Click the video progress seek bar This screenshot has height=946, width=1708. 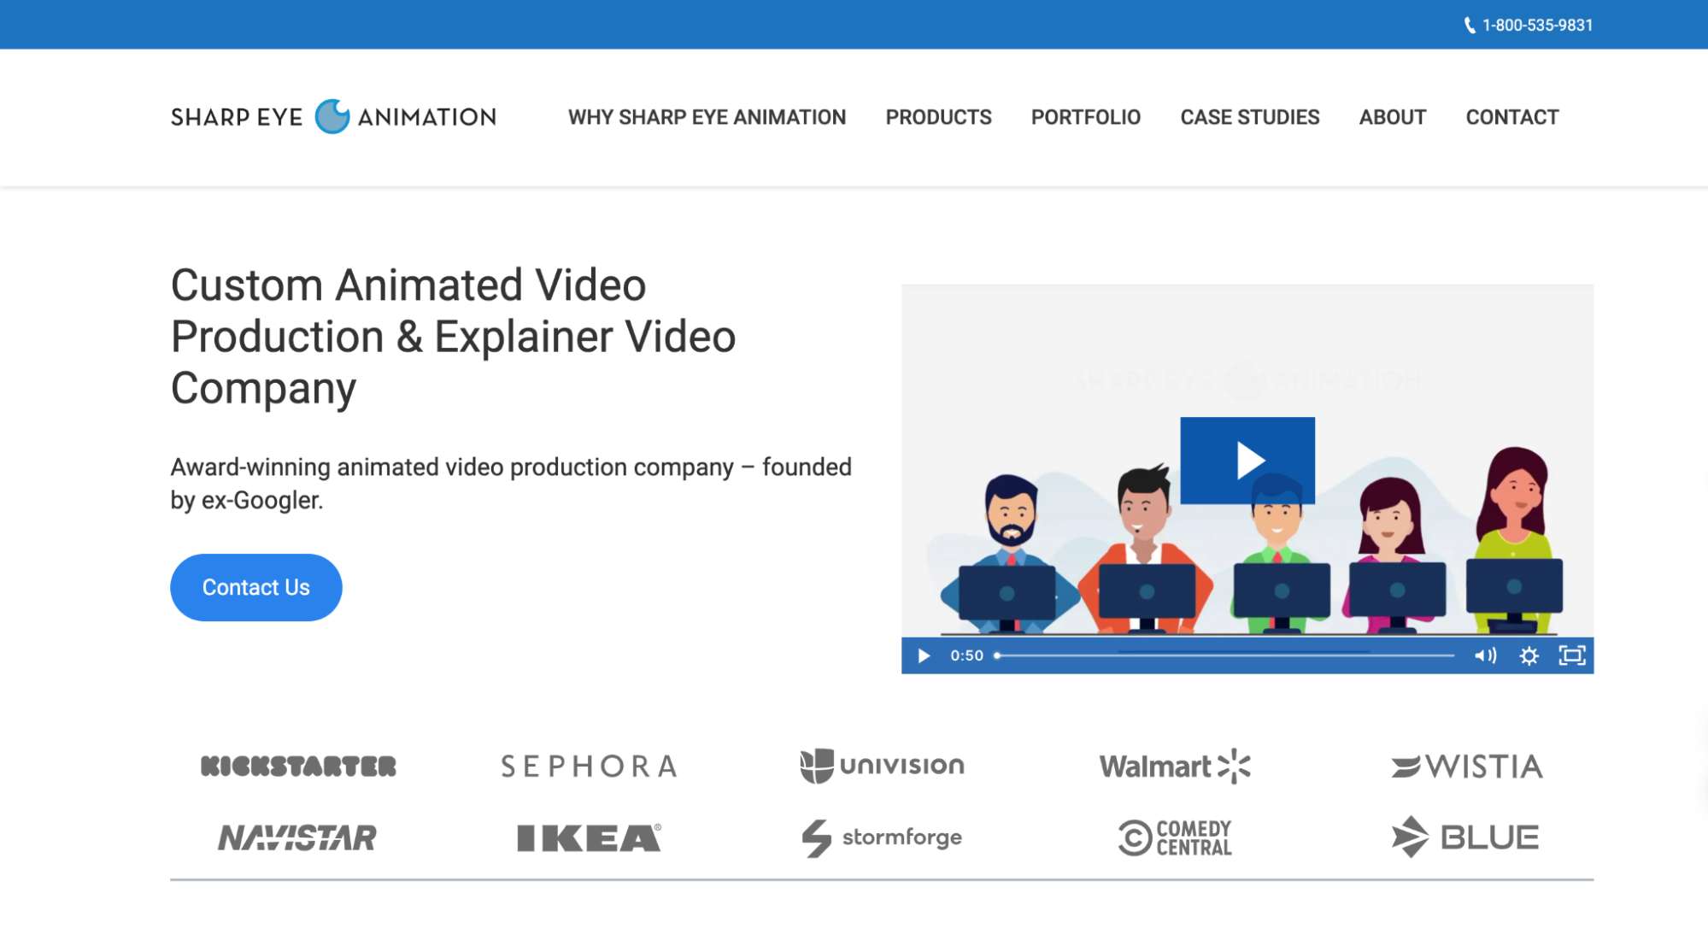(1226, 655)
